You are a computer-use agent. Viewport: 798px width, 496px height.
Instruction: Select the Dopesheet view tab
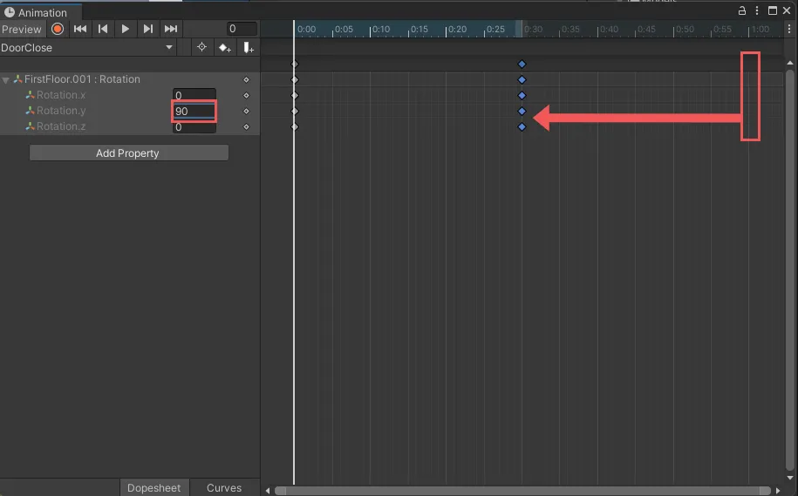tap(154, 488)
